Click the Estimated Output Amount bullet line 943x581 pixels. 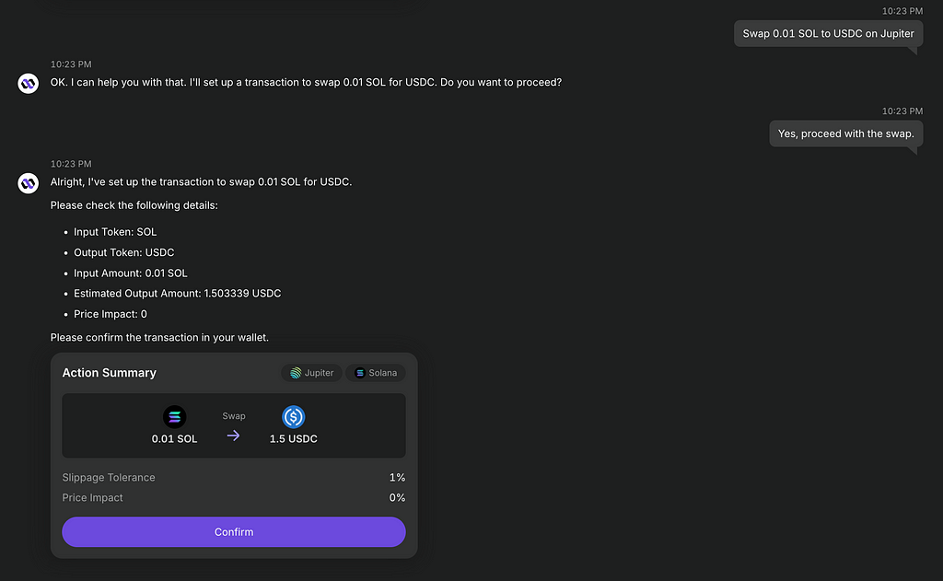coord(178,294)
